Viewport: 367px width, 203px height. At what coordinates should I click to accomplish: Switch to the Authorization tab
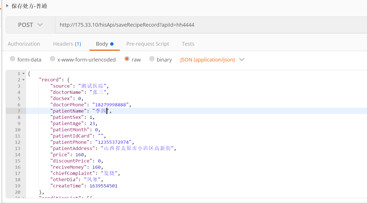24,44
